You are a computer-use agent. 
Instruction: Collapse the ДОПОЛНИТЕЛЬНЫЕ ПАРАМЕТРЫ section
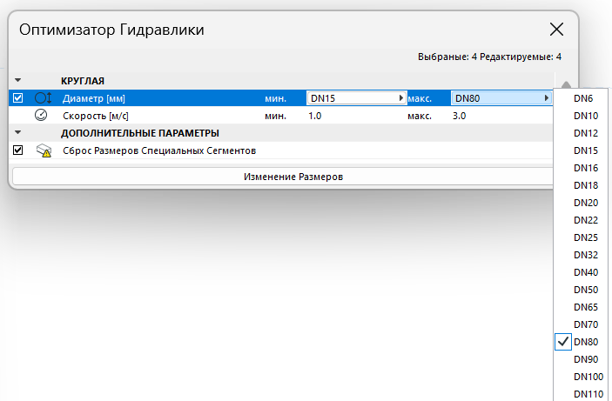pos(18,132)
